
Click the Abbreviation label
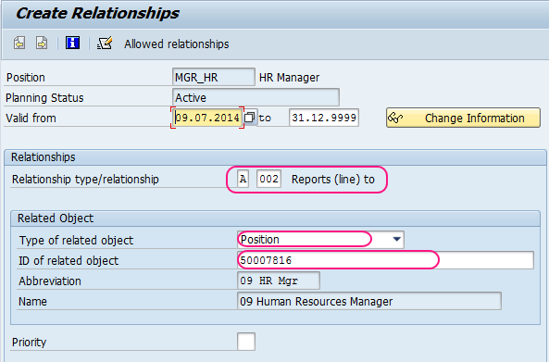click(50, 281)
